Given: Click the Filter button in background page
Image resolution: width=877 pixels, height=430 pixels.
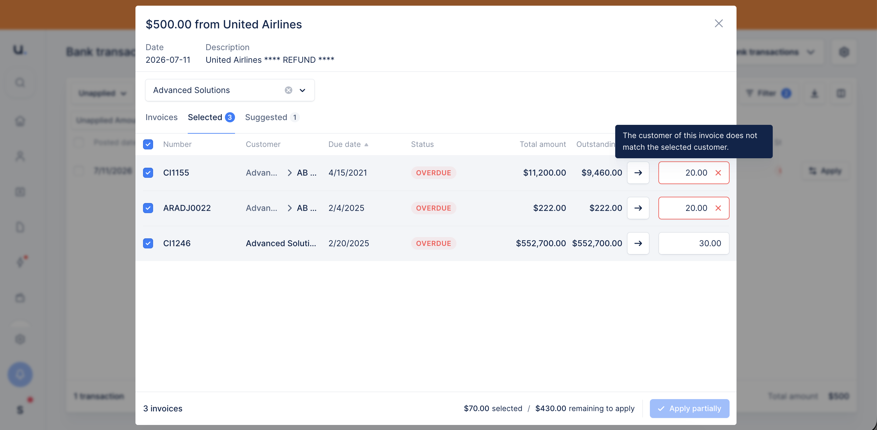Looking at the screenshot, I should pos(768,93).
